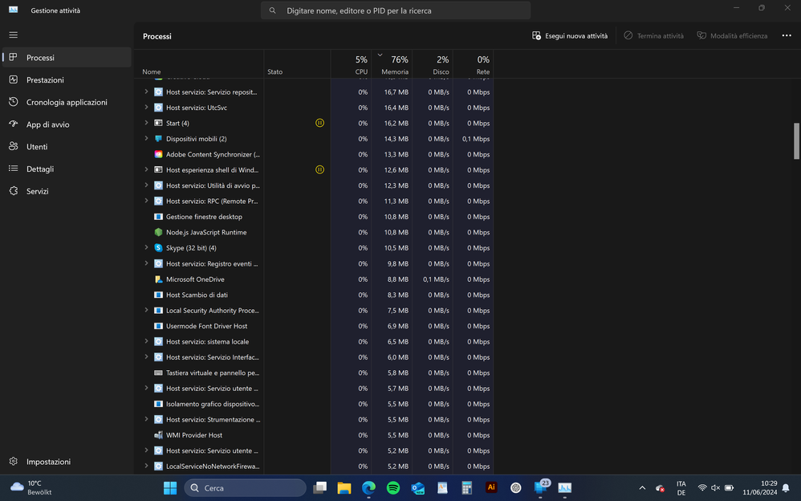Screen dimensions: 801x501
Task: Click the paused icon on Host esperienza shell row
Action: [x=319, y=169]
